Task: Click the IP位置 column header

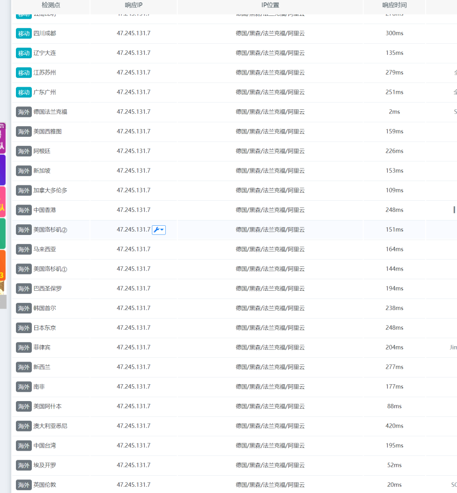Action: 270,5
